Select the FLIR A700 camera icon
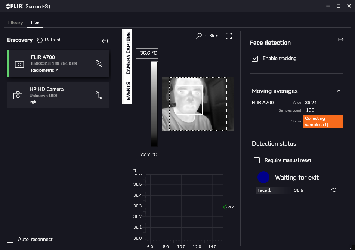 pyautogui.click(x=19, y=63)
